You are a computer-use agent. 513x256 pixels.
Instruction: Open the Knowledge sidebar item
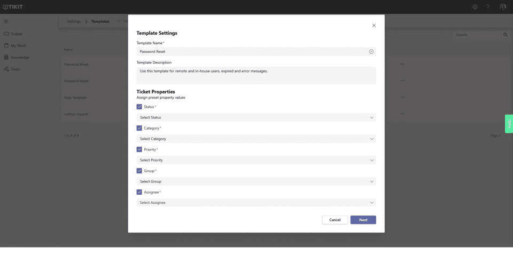pyautogui.click(x=20, y=57)
